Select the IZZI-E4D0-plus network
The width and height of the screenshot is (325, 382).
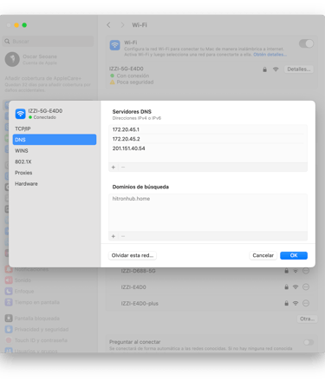coord(140,303)
